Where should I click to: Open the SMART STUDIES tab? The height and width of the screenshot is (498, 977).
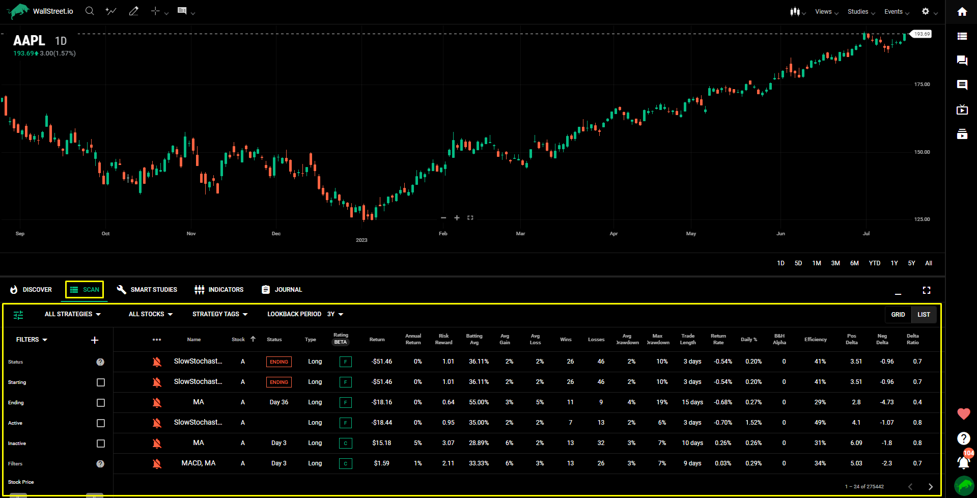point(147,290)
